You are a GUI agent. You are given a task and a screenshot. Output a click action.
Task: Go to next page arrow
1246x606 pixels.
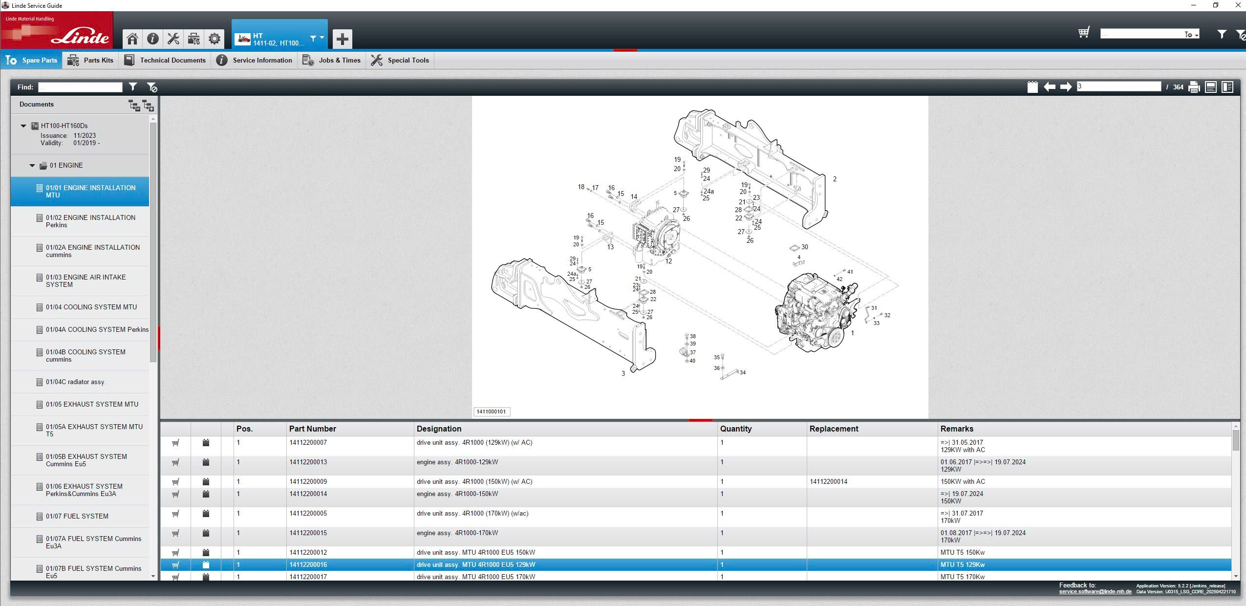pos(1066,87)
